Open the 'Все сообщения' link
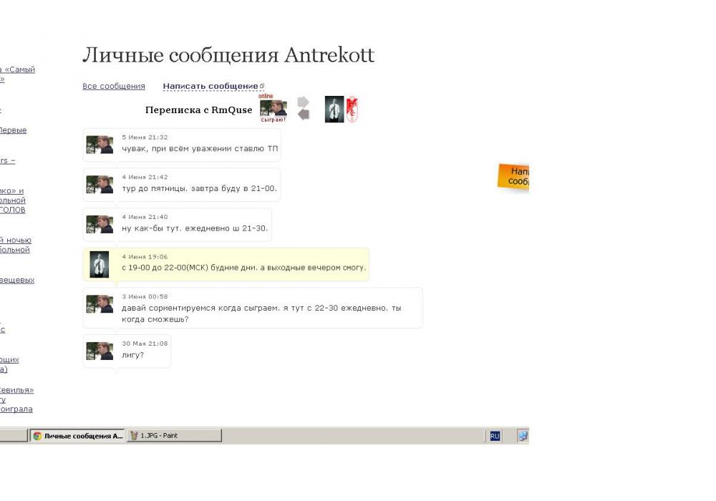 pyautogui.click(x=114, y=86)
